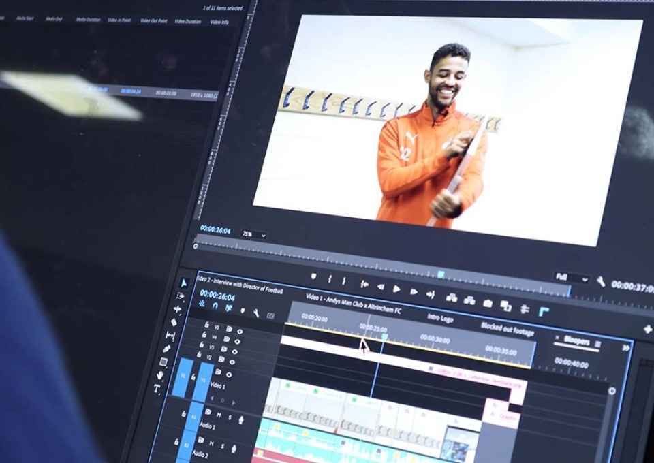654x463 pixels.
Task: Go to In point in Program Monitor
Action: click(x=364, y=284)
